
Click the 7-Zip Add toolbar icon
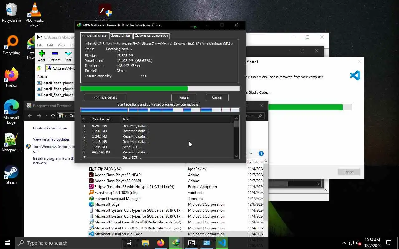click(41, 56)
